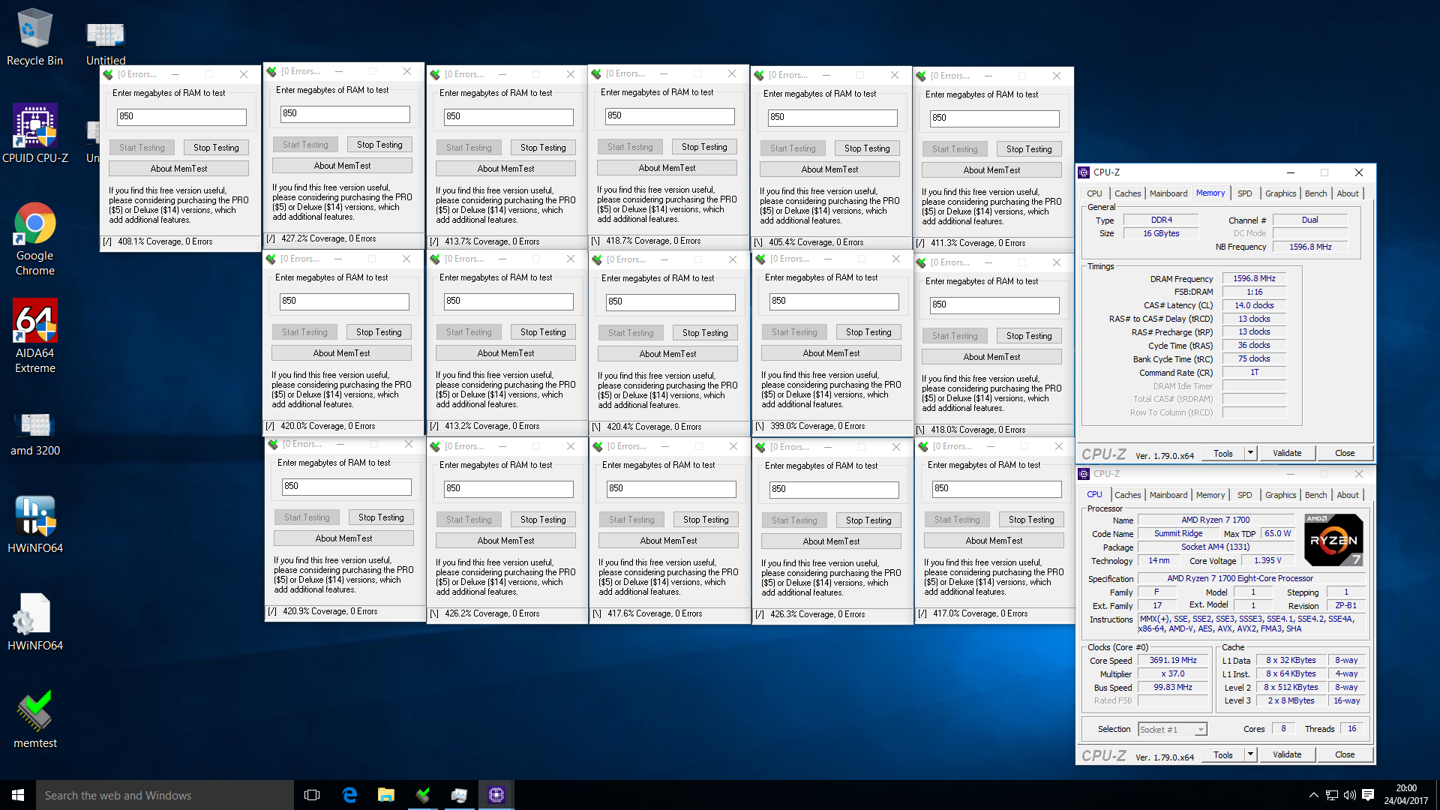Click About MemTest in window showing 413.2% Coverage
This screenshot has width=1440, height=810.
[x=505, y=353]
